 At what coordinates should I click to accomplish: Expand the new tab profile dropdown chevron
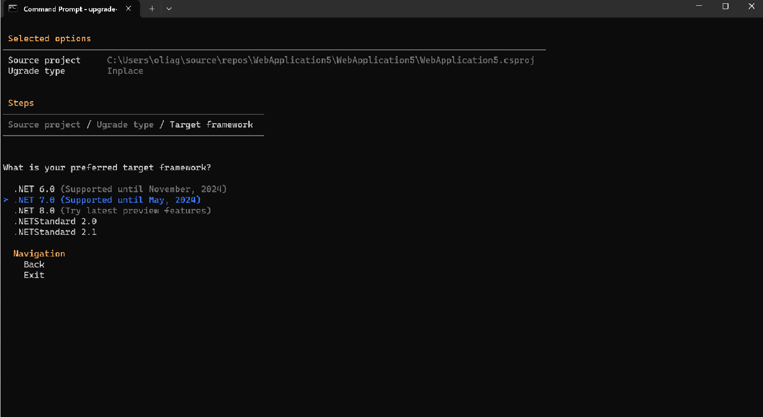tap(169, 9)
